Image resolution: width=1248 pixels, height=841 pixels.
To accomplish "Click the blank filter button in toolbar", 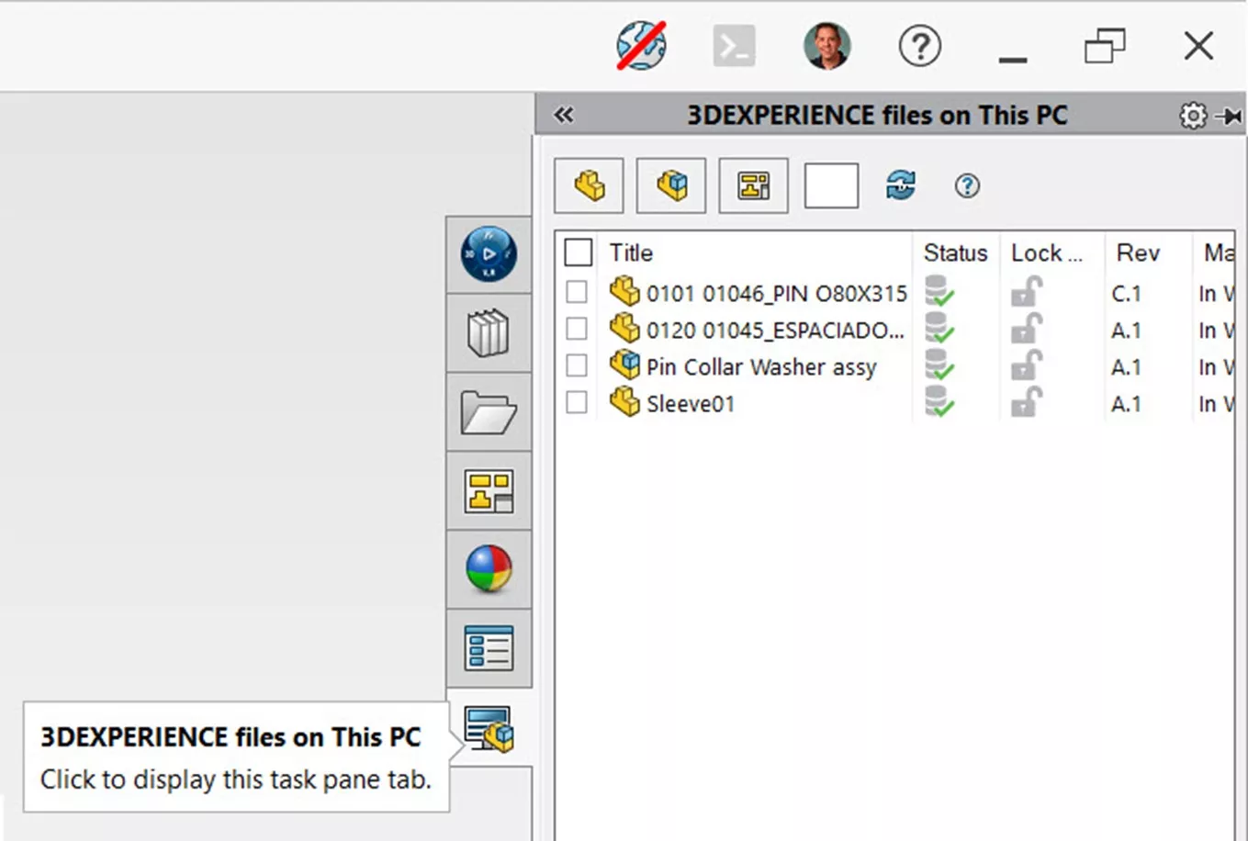I will point(831,185).
